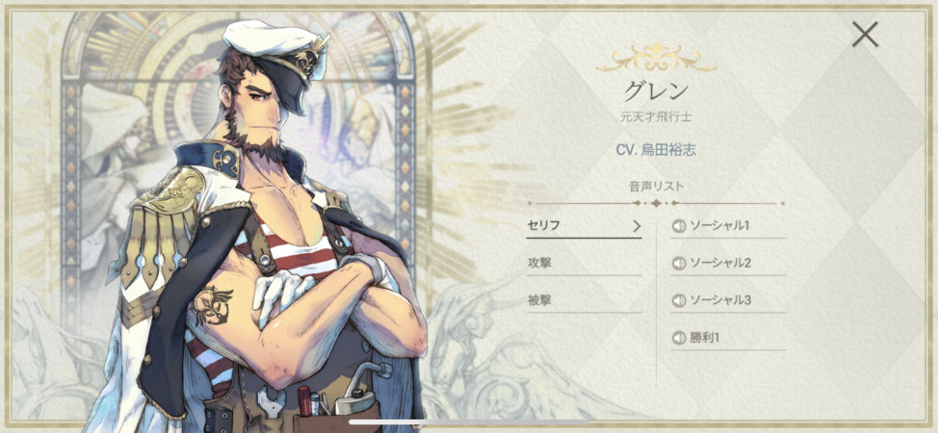
Task: Close the character voice panel with X
Action: pyautogui.click(x=865, y=35)
